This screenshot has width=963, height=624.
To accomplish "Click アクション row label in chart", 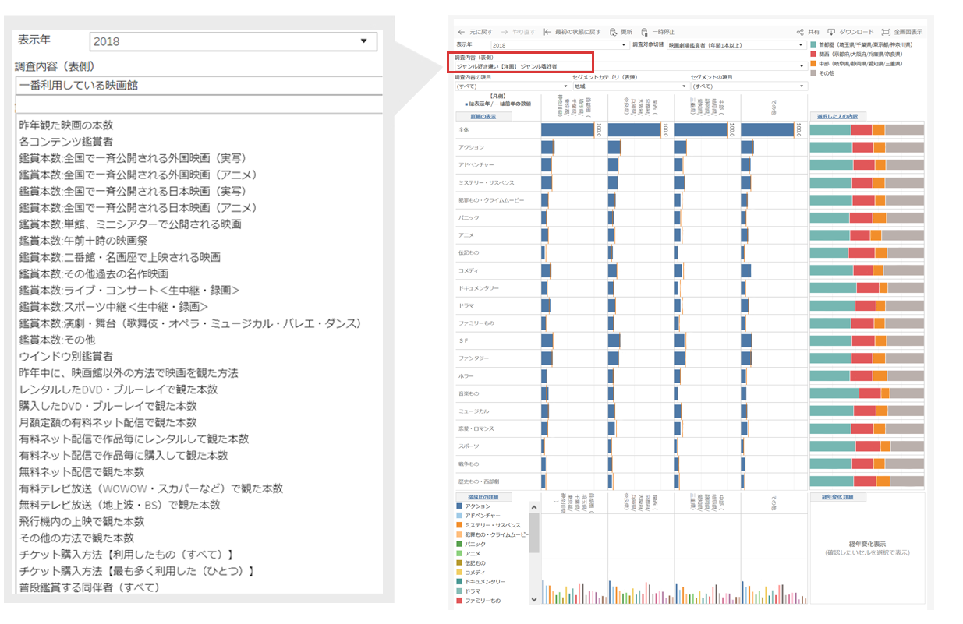I will point(471,147).
